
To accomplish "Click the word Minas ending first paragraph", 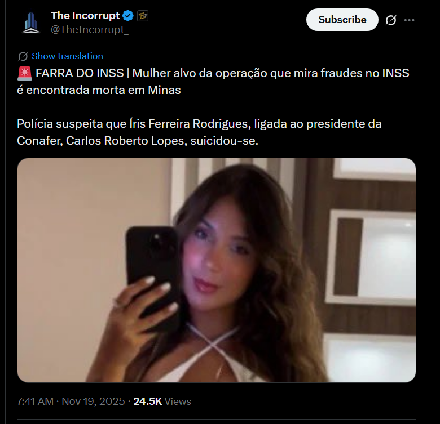I will tap(164, 90).
